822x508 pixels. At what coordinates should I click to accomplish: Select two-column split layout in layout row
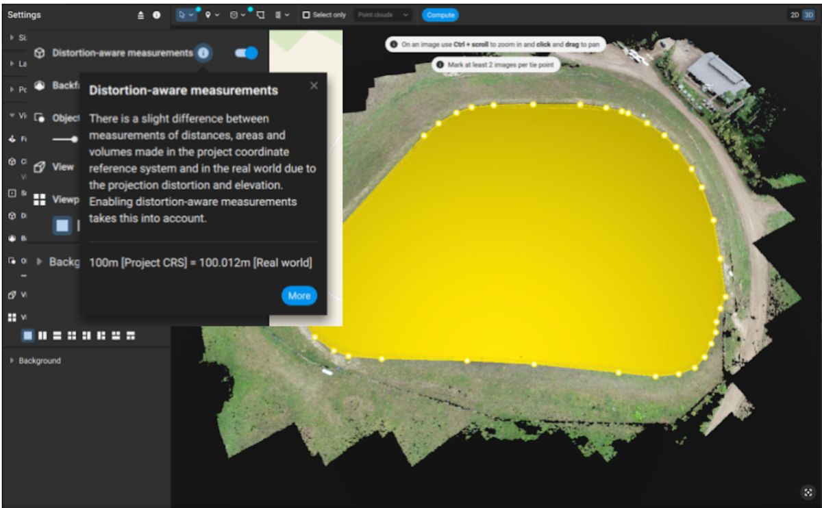(42, 335)
